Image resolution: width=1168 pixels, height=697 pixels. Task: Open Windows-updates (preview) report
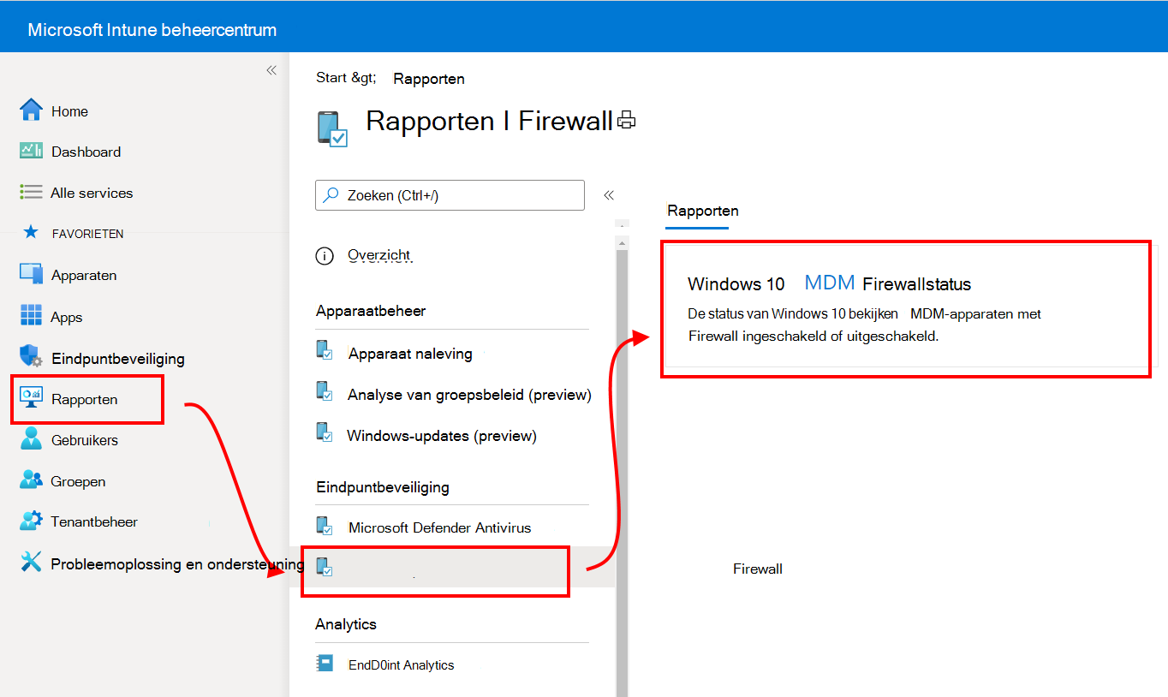point(442,436)
